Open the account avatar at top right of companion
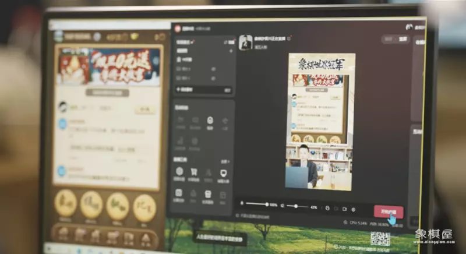 (409, 27)
